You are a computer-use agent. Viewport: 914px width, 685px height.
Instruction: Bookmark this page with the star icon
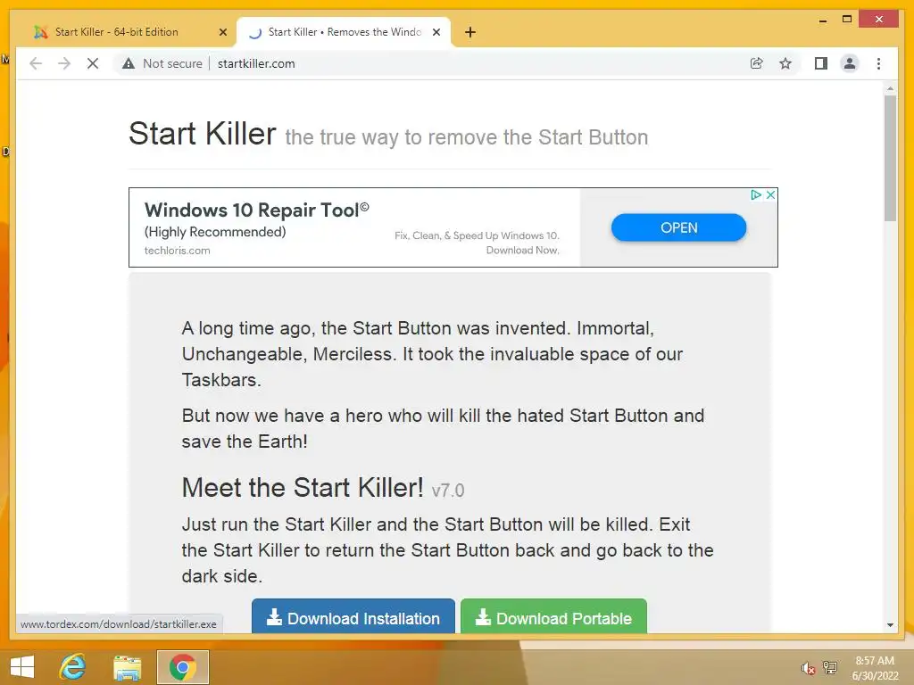pos(785,63)
